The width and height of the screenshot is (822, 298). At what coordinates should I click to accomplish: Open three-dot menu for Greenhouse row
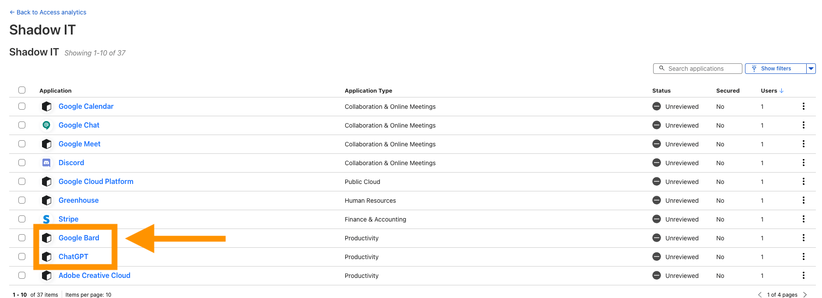click(803, 200)
